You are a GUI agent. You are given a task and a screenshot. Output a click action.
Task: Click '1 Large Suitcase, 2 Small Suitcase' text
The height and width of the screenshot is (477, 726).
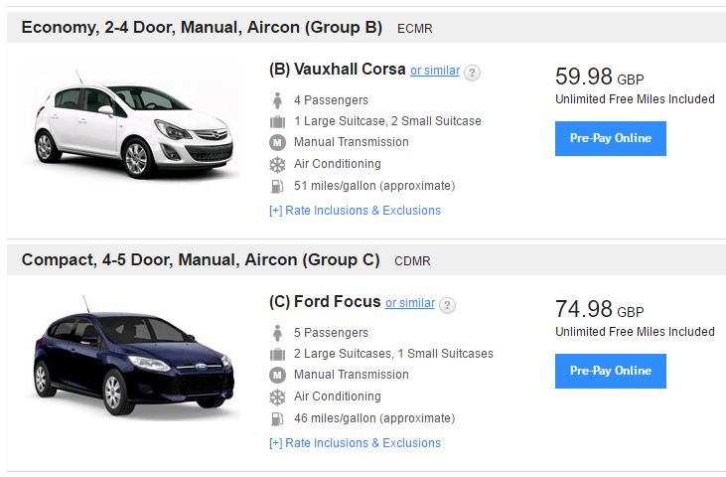coord(387,121)
